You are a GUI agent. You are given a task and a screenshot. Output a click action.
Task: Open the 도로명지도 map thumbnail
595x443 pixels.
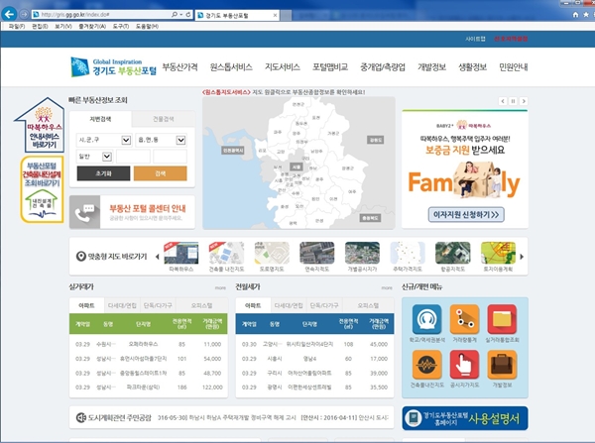(x=272, y=257)
